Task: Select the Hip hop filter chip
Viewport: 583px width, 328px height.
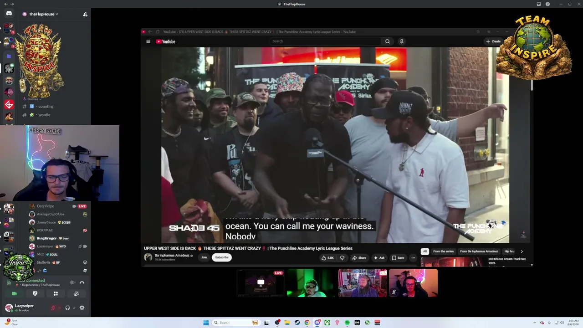Action: click(x=509, y=251)
